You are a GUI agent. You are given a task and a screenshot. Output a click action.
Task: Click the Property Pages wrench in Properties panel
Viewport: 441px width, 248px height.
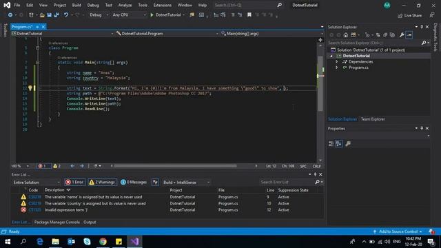348,144
